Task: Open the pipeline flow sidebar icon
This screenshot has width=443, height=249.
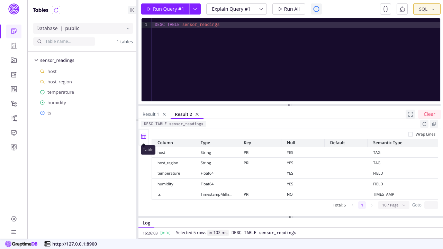Action: 14,118
